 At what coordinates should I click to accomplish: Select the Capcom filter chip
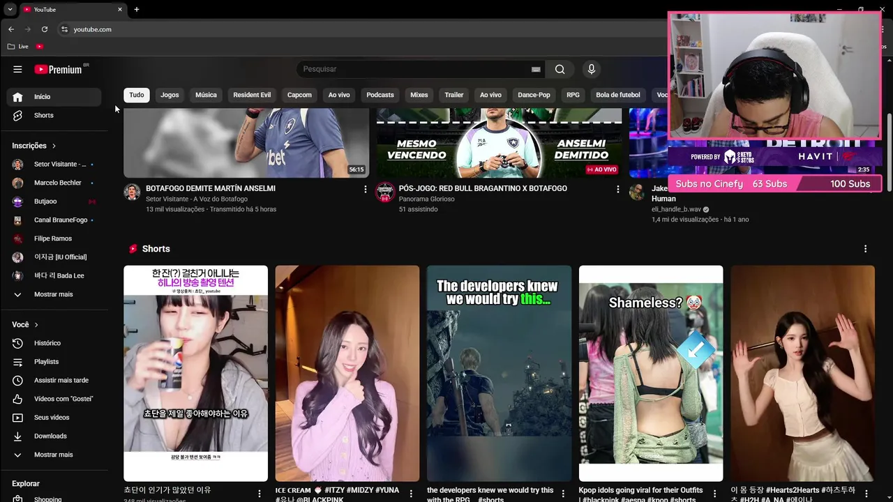click(299, 95)
